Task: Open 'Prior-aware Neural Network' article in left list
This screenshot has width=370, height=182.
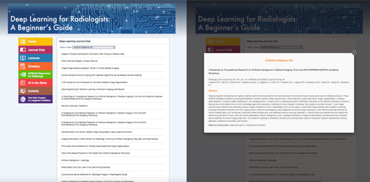Action: (x=95, y=146)
